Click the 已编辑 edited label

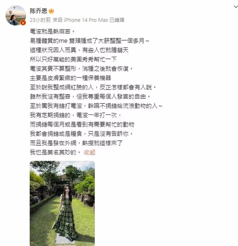pos(117,20)
